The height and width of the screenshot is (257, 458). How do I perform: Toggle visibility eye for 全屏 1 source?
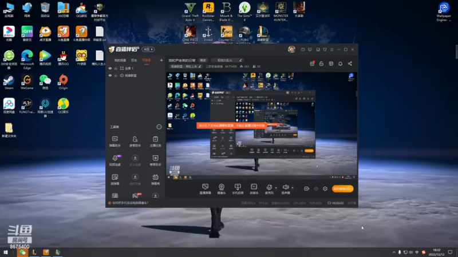[x=110, y=68]
